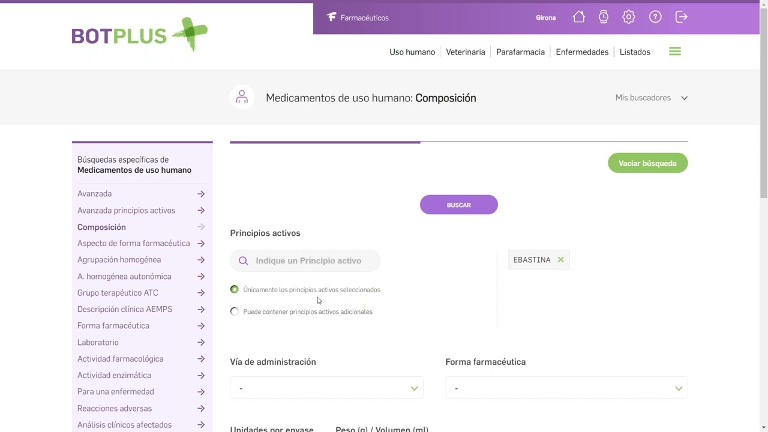Open Análisis clínicos afectados sidebar link
Screen dimensions: 768x432
click(124, 425)
